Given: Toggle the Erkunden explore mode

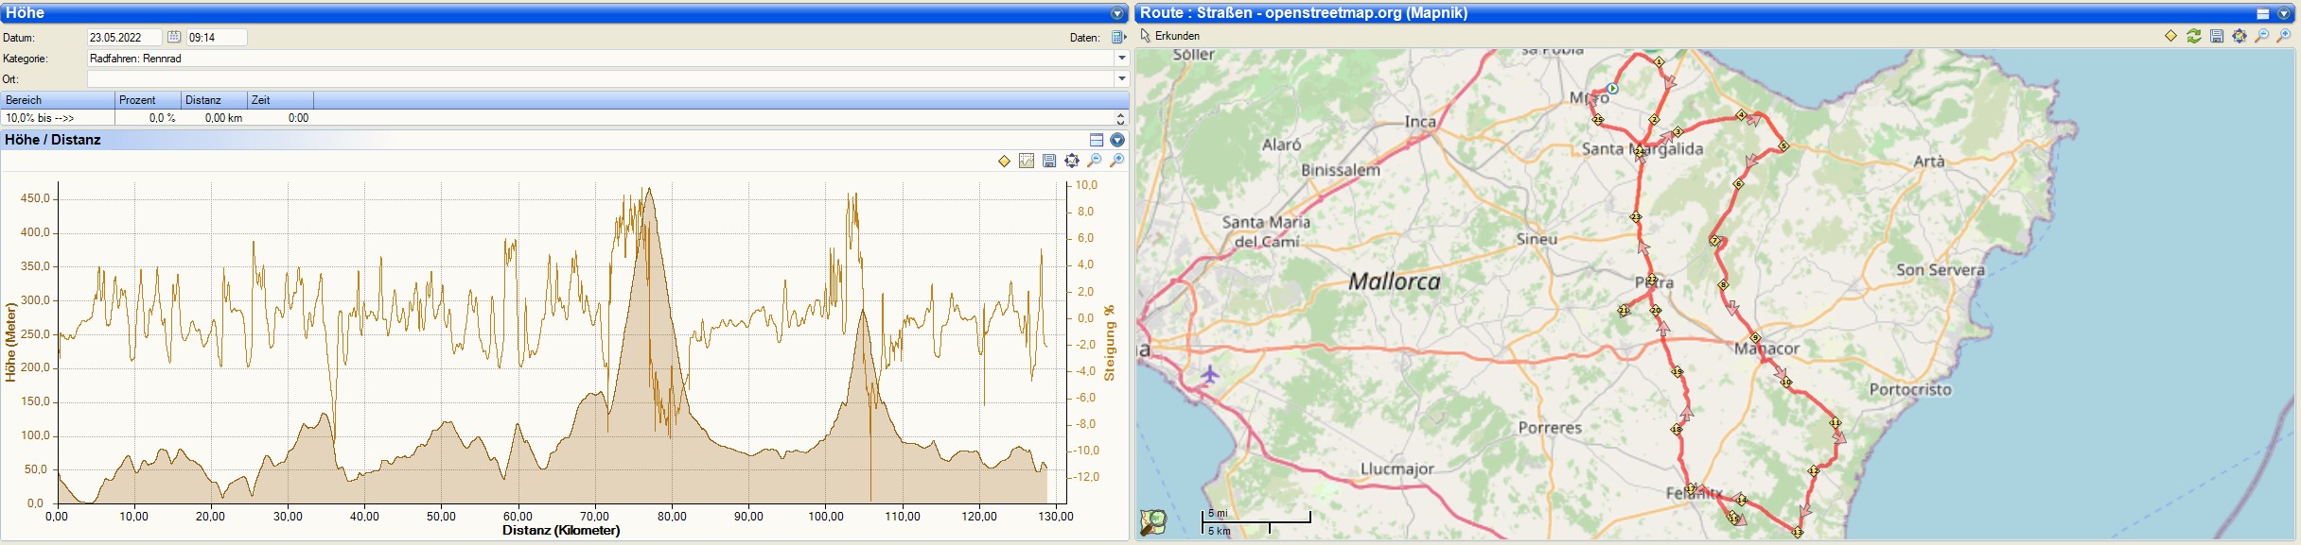Looking at the screenshot, I should (x=1169, y=36).
